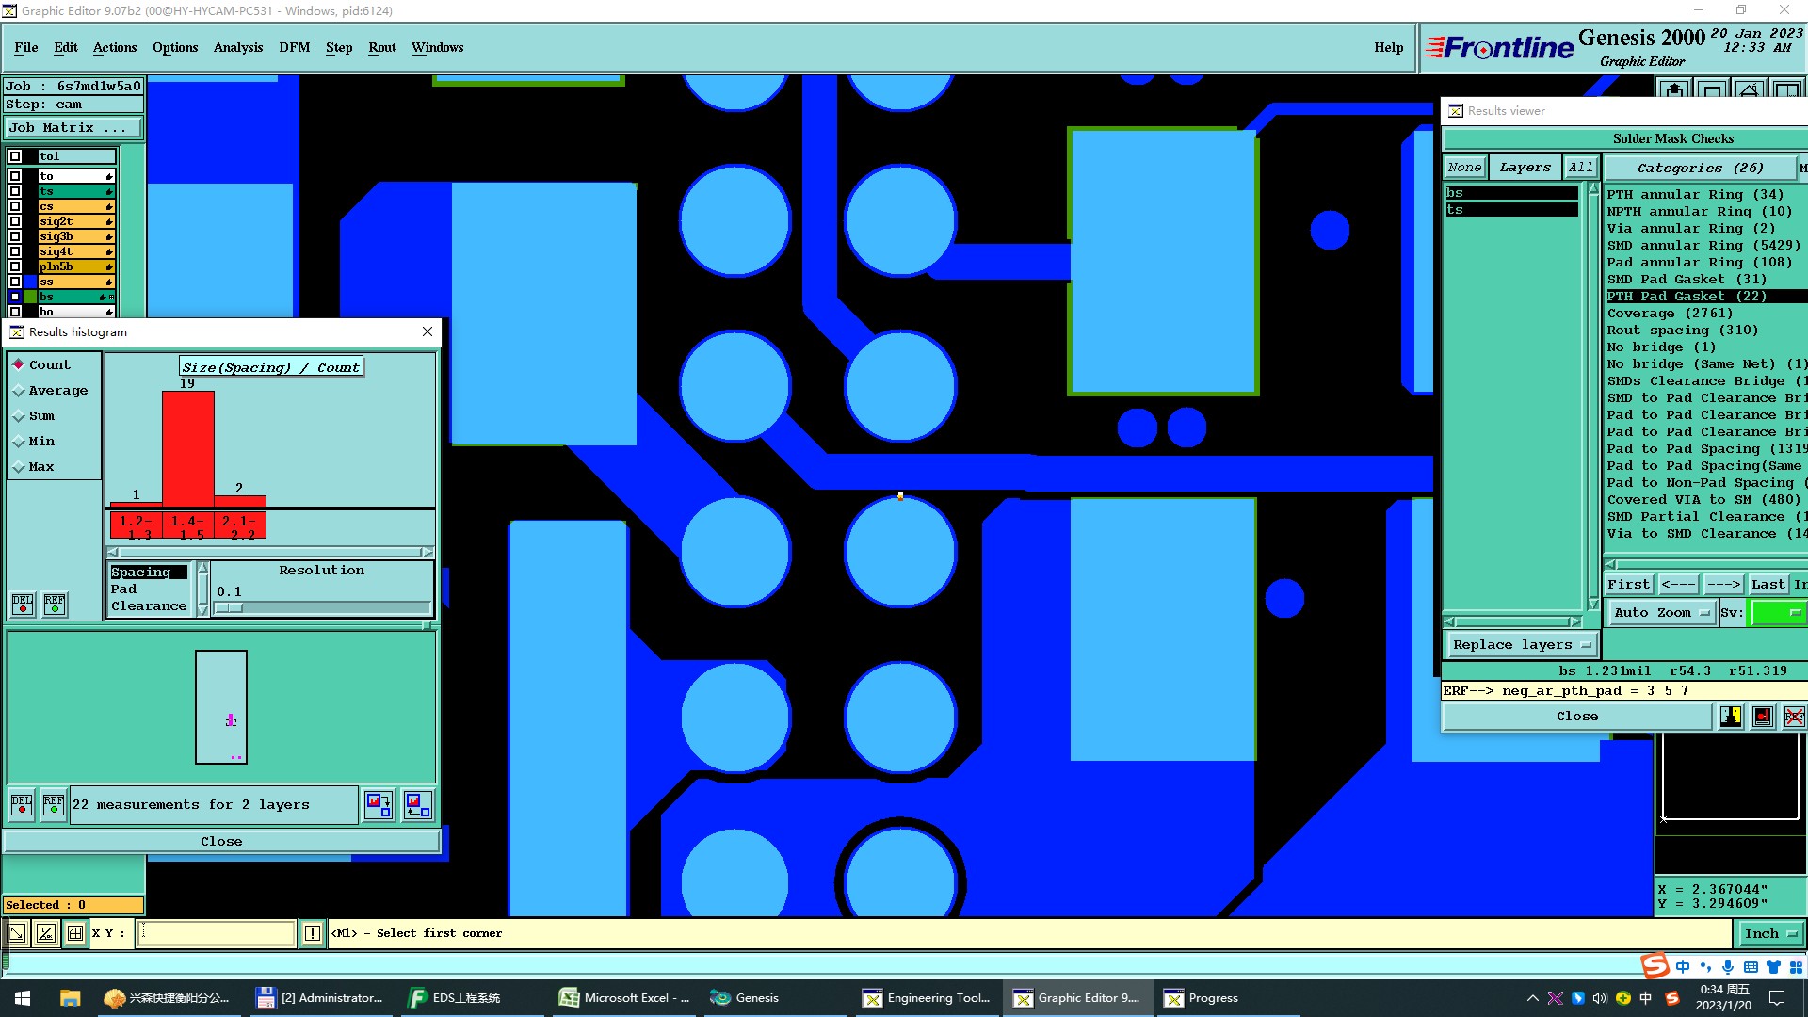The width and height of the screenshot is (1808, 1017).
Task: Open the Replace layers dropdown
Action: point(1521,645)
